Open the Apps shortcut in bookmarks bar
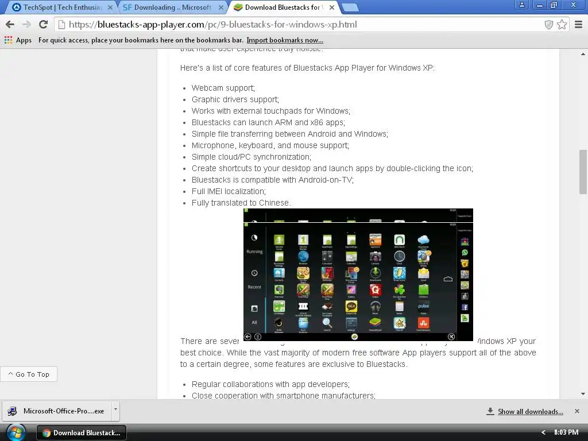Image resolution: width=588 pixels, height=441 pixels. 18,40
